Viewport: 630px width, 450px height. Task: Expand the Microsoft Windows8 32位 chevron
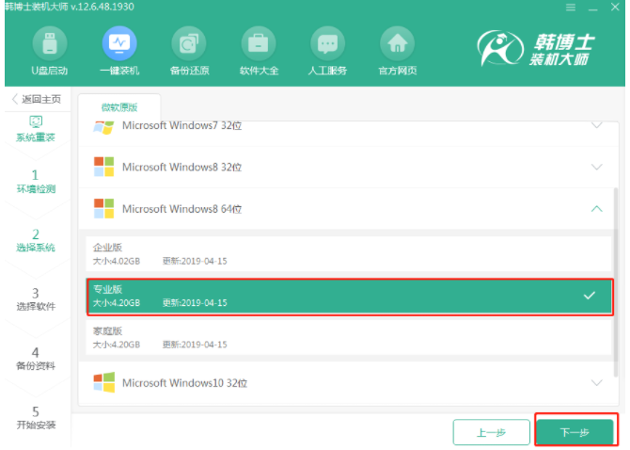[596, 167]
